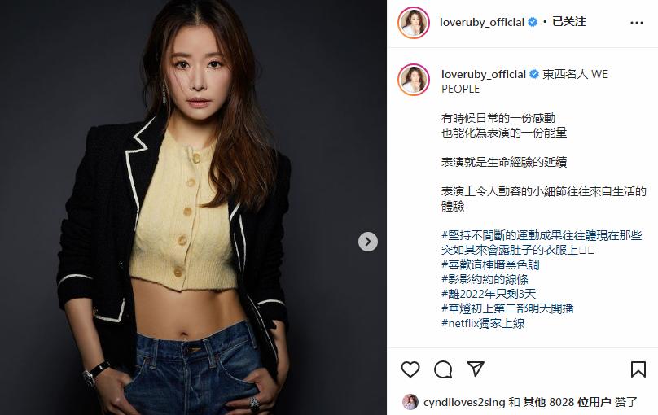Share post via paper plane icon

point(476,369)
